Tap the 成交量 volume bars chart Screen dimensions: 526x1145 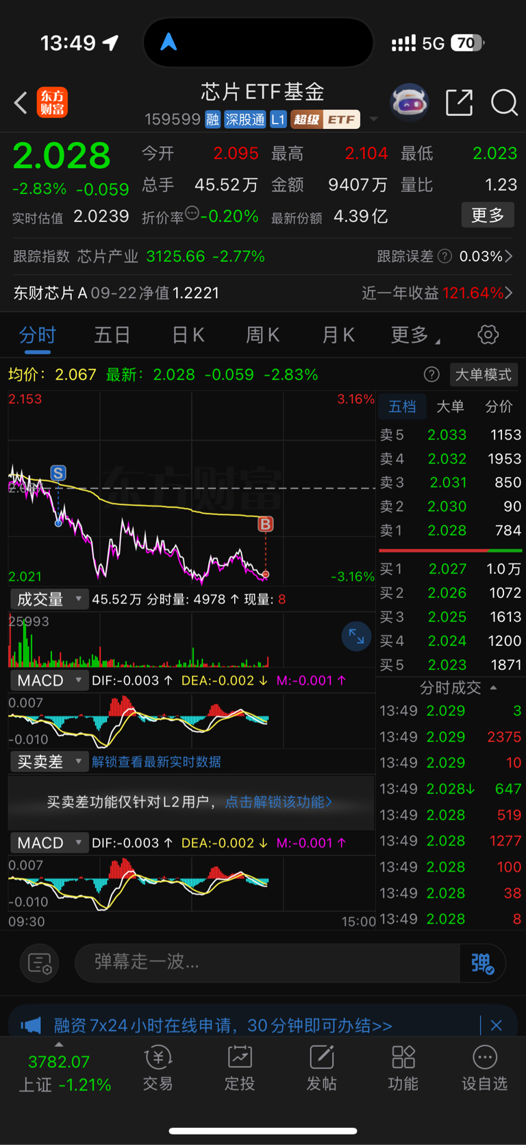(192, 640)
